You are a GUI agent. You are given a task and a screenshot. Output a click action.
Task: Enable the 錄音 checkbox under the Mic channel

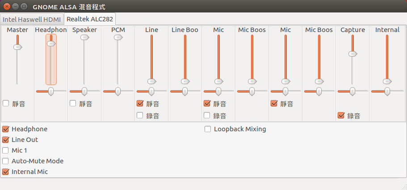(207, 115)
